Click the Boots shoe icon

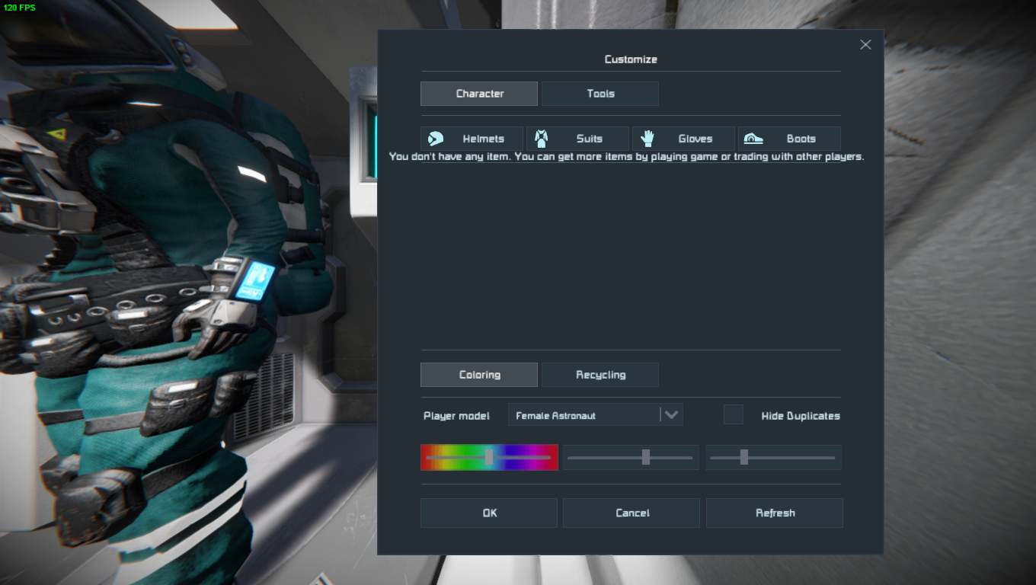pyautogui.click(x=753, y=139)
